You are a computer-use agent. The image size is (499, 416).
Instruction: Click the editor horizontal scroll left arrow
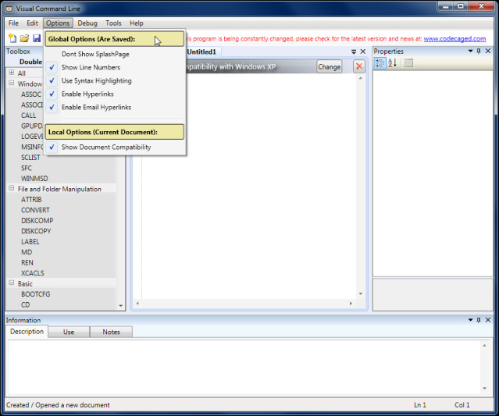137,304
